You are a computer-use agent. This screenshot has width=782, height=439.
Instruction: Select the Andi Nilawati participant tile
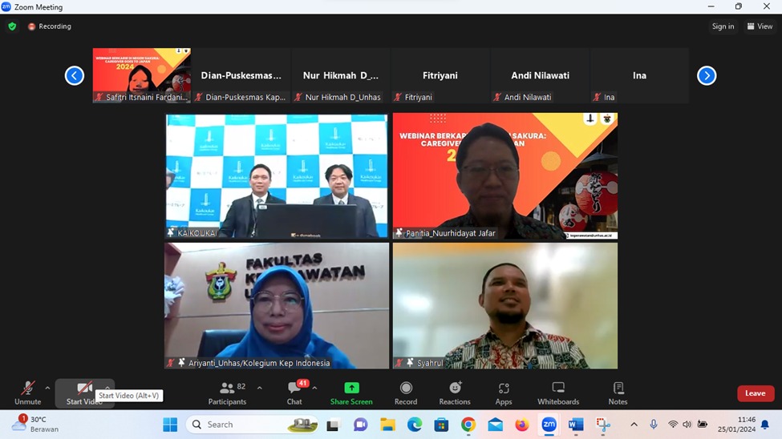pyautogui.click(x=540, y=76)
